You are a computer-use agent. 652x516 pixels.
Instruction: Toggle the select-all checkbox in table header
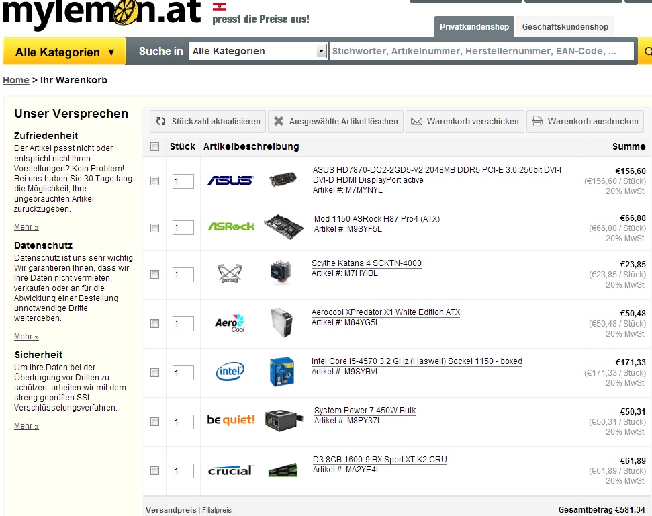[x=154, y=146]
